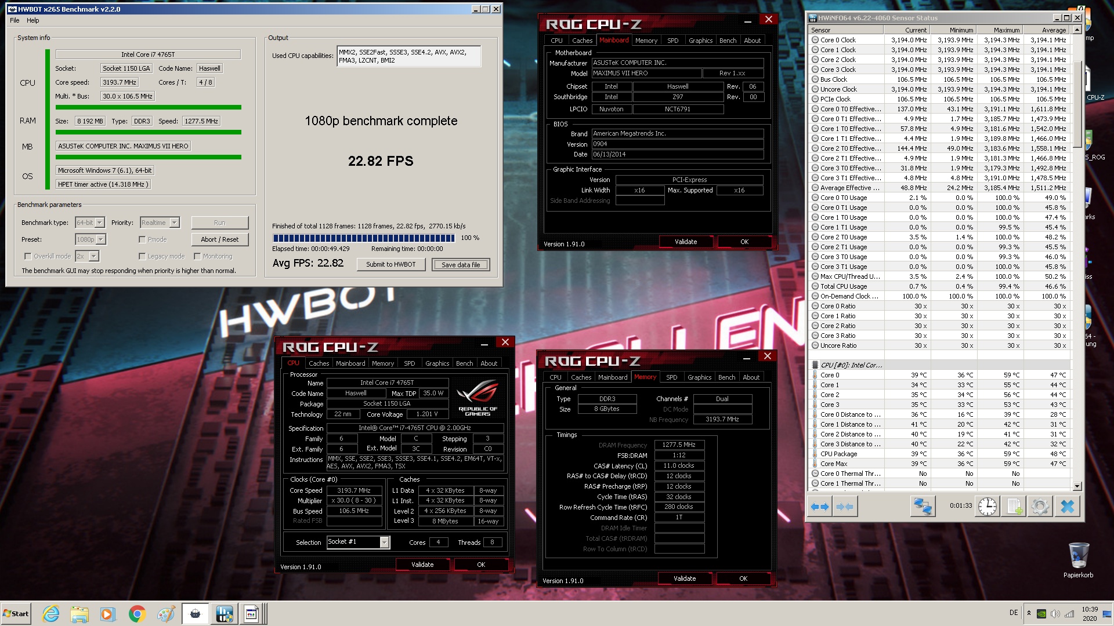
Task: Click HWiNFO expand columns arrows icon
Action: click(819, 507)
